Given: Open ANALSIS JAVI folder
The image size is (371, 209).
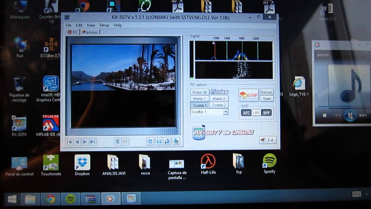Looking at the screenshot, I should tap(114, 165).
